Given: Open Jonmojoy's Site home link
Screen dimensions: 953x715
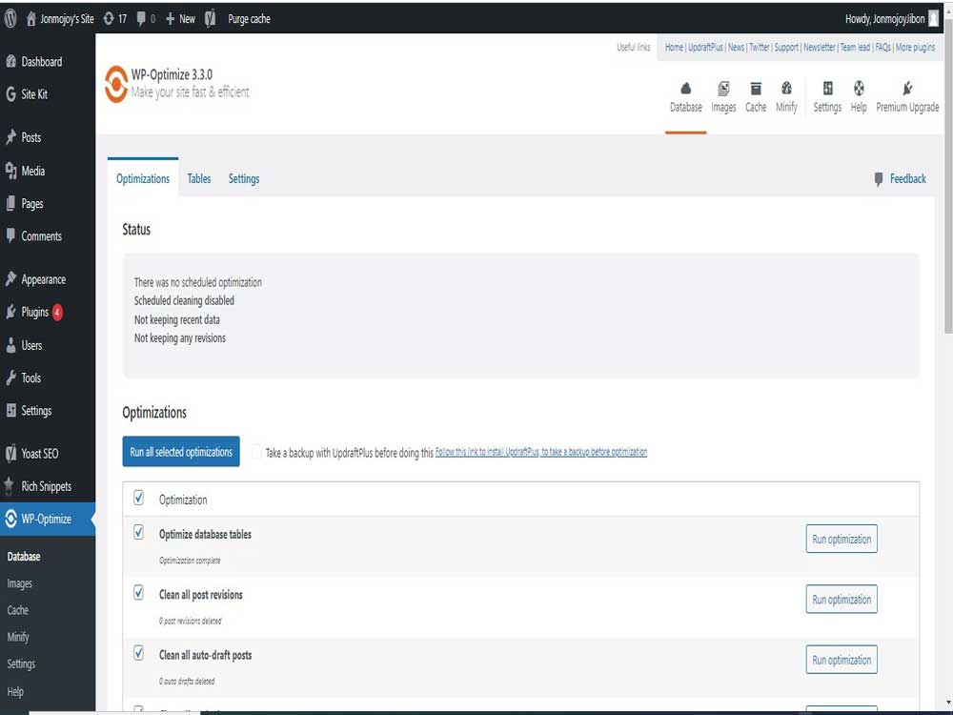Looking at the screenshot, I should tap(59, 19).
